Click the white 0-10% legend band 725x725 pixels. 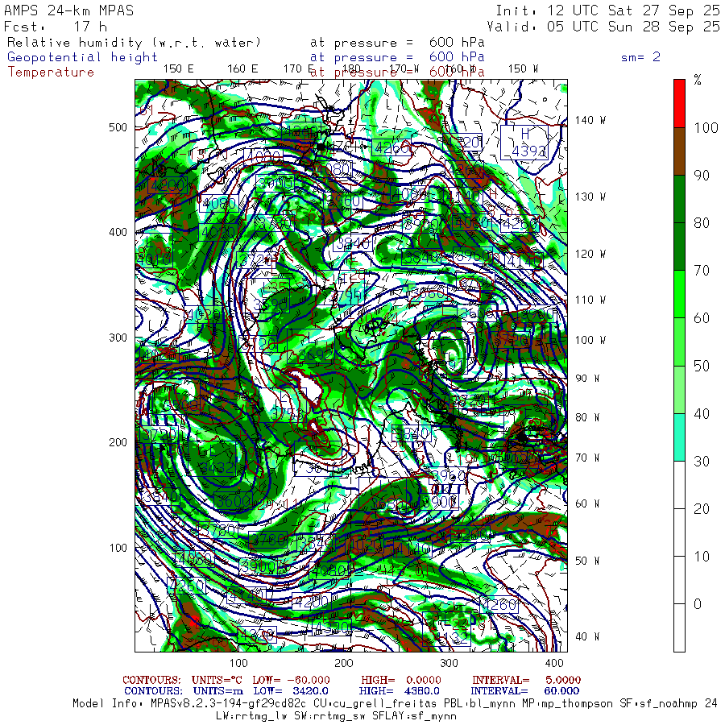(679, 627)
